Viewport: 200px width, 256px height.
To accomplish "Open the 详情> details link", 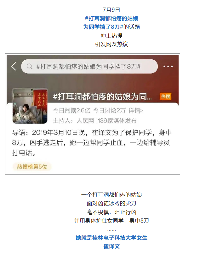I will pos(136,110).
